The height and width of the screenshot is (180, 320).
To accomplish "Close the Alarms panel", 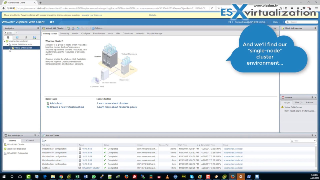I will click(x=315, y=97).
